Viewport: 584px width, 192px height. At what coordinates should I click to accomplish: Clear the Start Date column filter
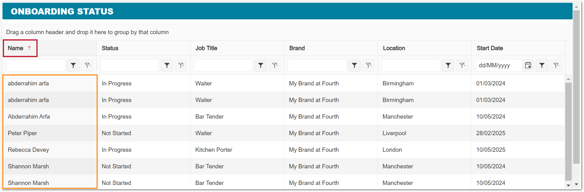556,65
